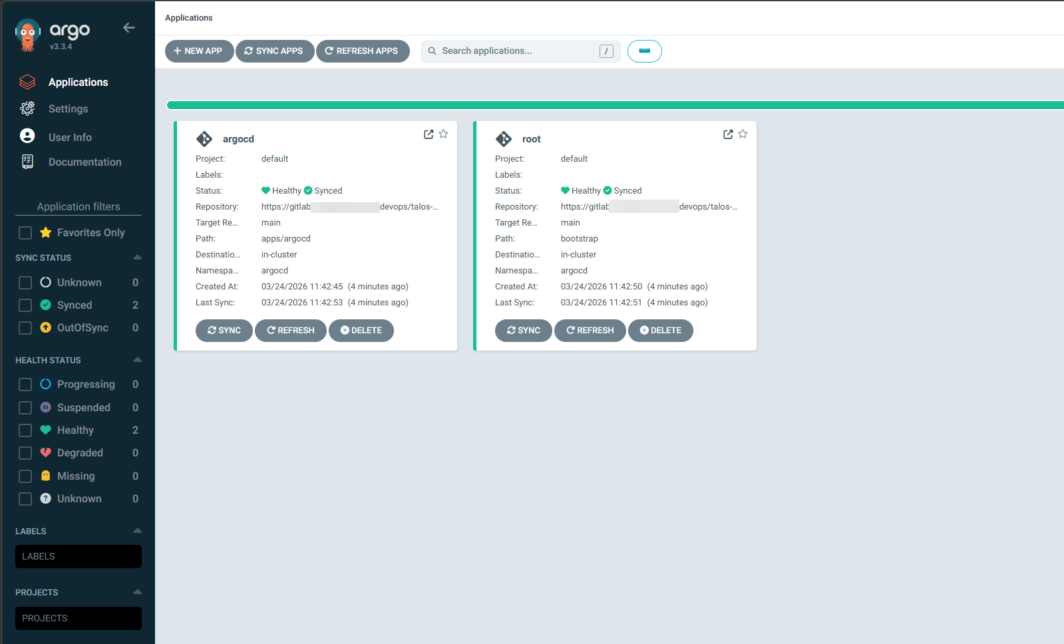Open external link for argocd app

pyautogui.click(x=429, y=134)
